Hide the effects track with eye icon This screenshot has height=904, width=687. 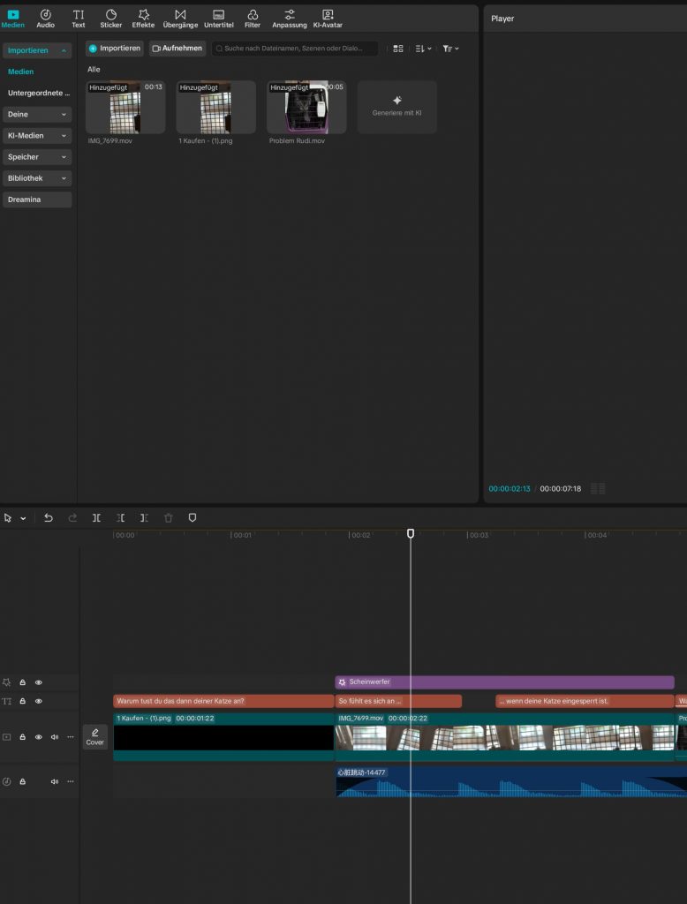coord(39,682)
